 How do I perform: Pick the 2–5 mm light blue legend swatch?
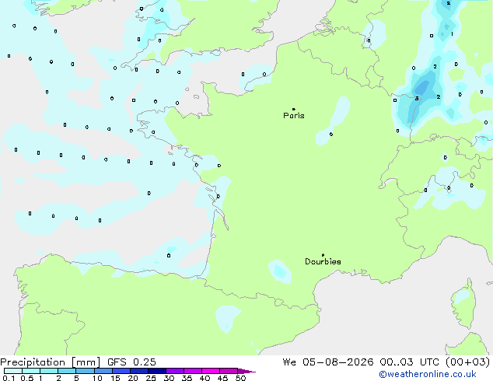[67, 371]
